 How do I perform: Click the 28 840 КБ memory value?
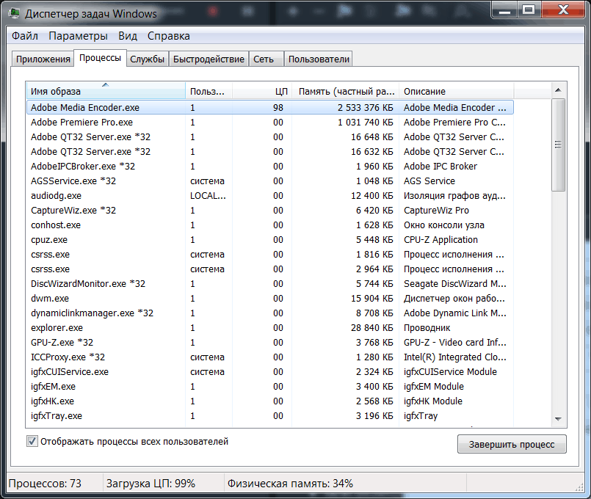(372, 328)
